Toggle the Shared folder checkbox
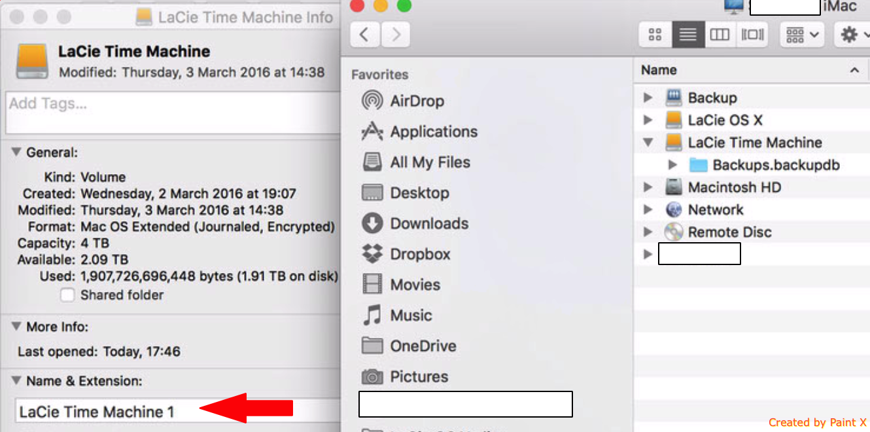 coord(67,295)
